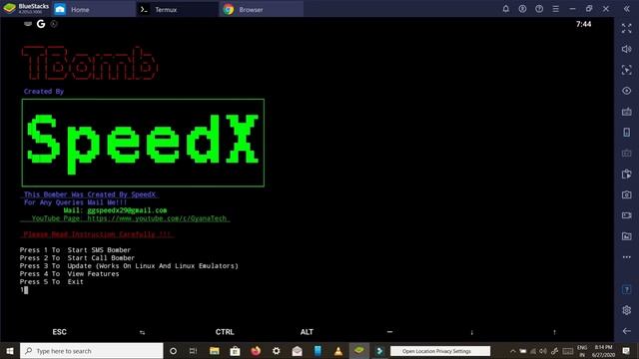This screenshot has width=639, height=359.
Task: Click the volume icon in side toolbar
Action: (x=627, y=49)
